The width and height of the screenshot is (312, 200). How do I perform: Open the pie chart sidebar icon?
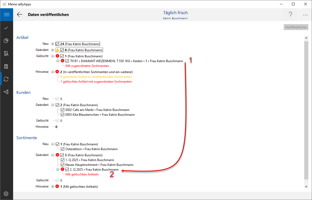(x=6, y=41)
